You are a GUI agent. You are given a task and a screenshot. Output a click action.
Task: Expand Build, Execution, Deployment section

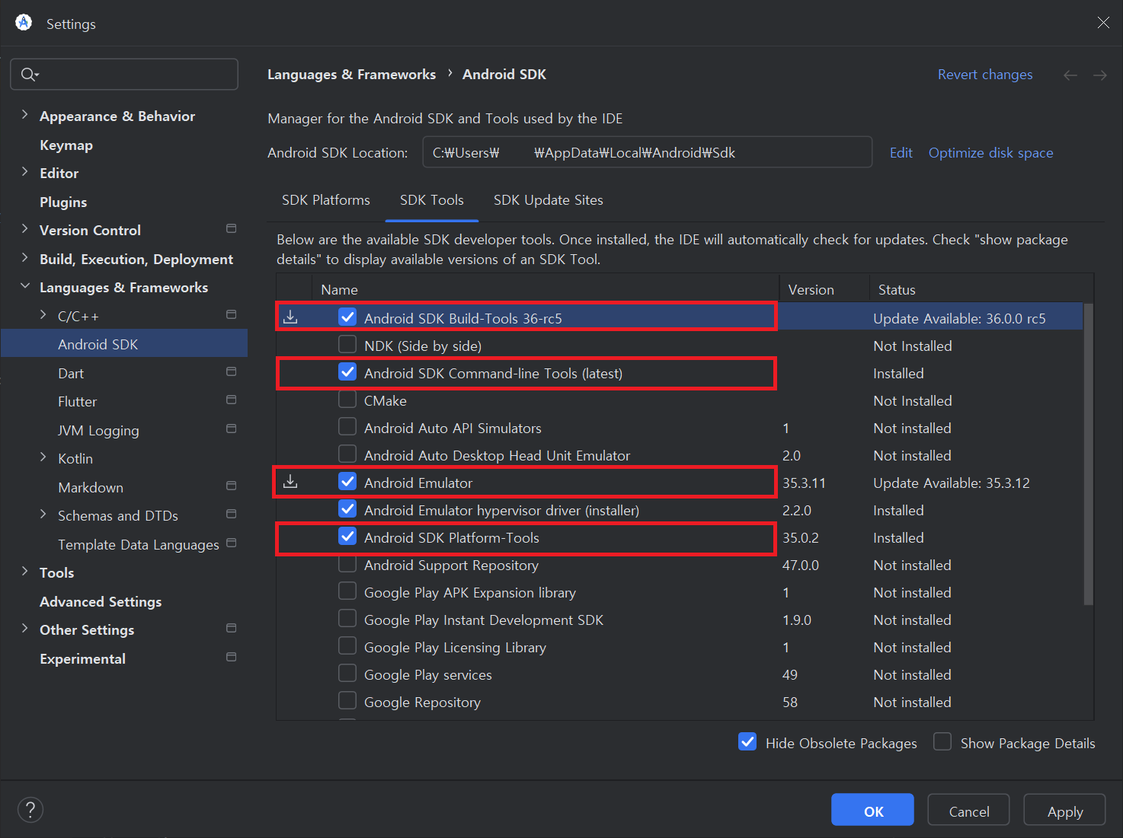coord(25,258)
